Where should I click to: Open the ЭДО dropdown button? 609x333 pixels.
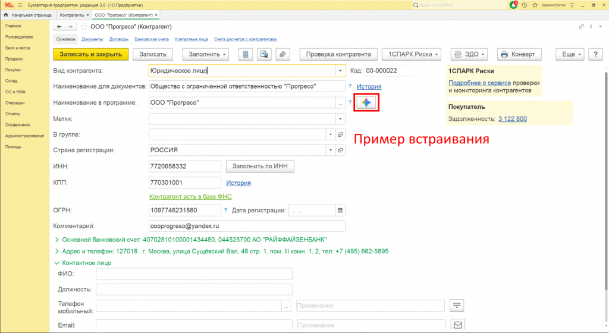tap(469, 54)
